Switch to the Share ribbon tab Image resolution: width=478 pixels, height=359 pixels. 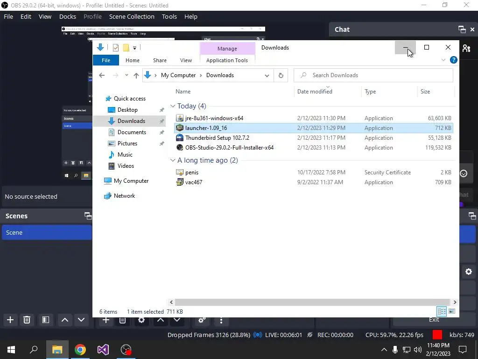point(160,60)
